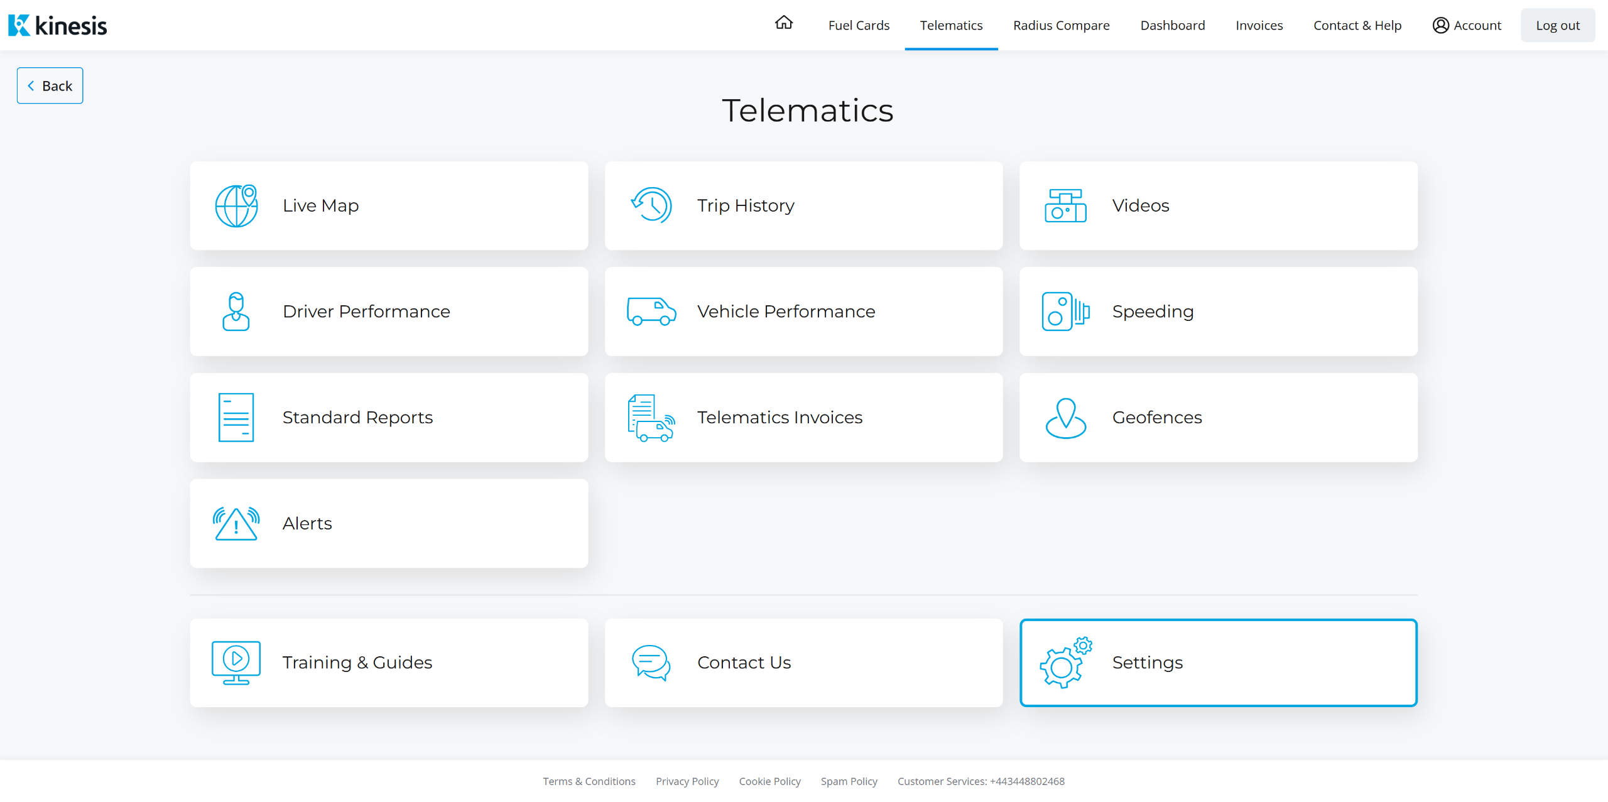
Task: Open Speeding via speed camera icon
Action: [1065, 312]
